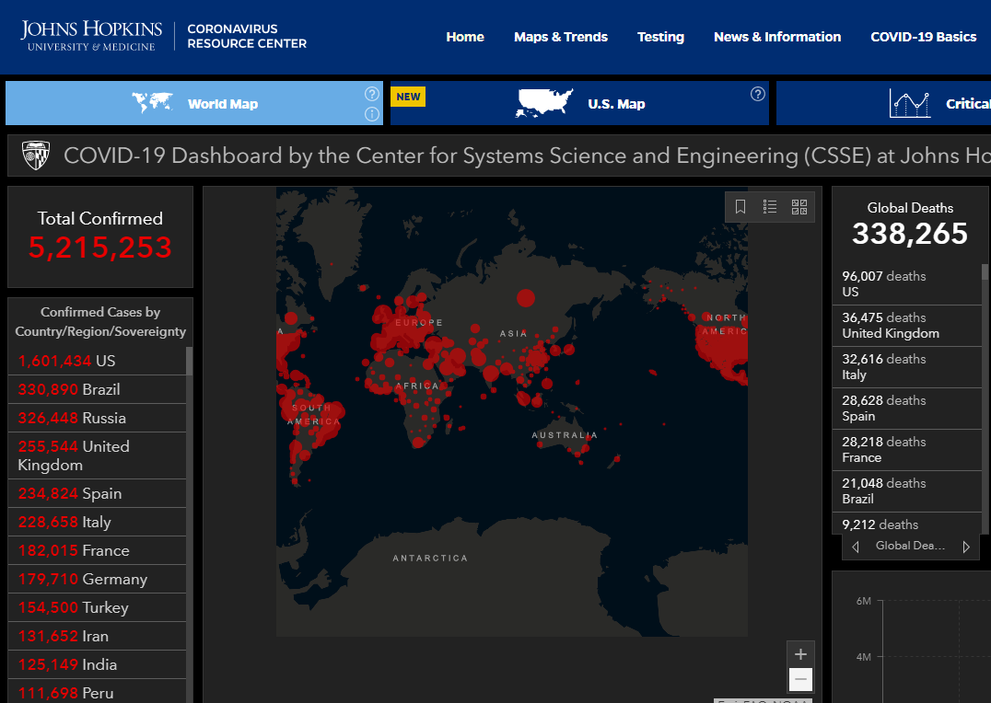
Task: Click the JHU shield icon beside dashboard title
Action: pyautogui.click(x=35, y=156)
